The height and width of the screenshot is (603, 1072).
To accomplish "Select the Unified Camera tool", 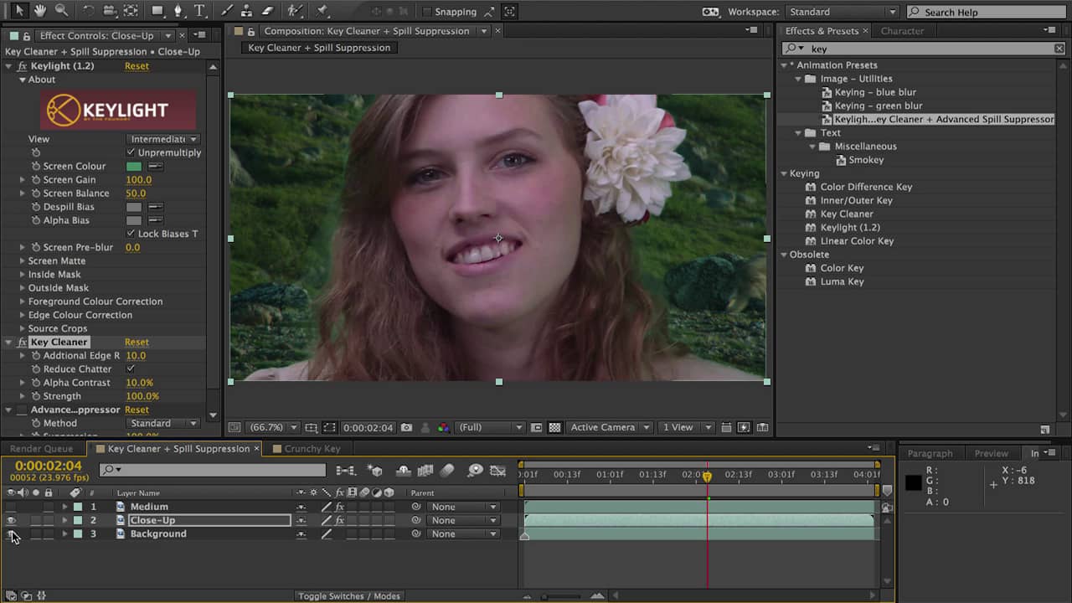I will coord(110,11).
